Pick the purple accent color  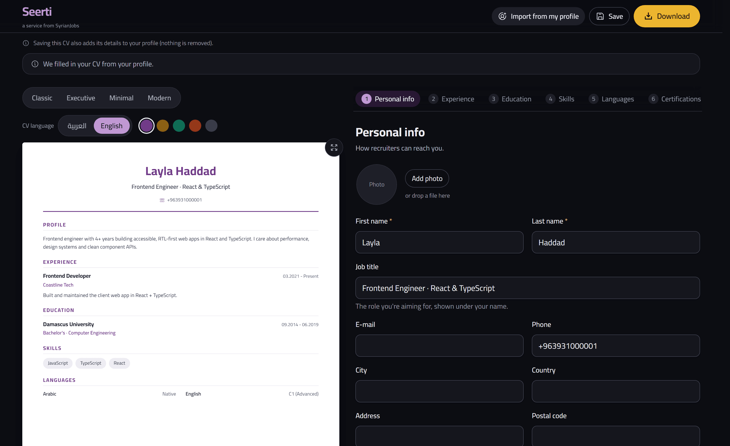tap(146, 126)
